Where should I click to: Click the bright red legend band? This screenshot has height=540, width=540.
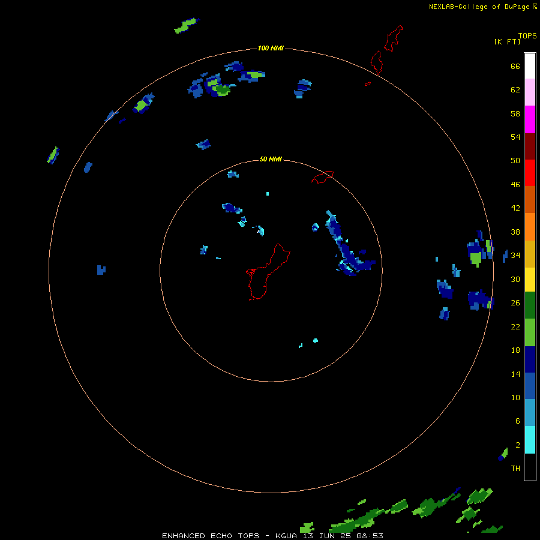530,173
